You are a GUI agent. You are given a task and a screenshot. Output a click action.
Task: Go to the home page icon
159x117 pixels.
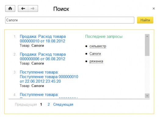tap(10, 9)
